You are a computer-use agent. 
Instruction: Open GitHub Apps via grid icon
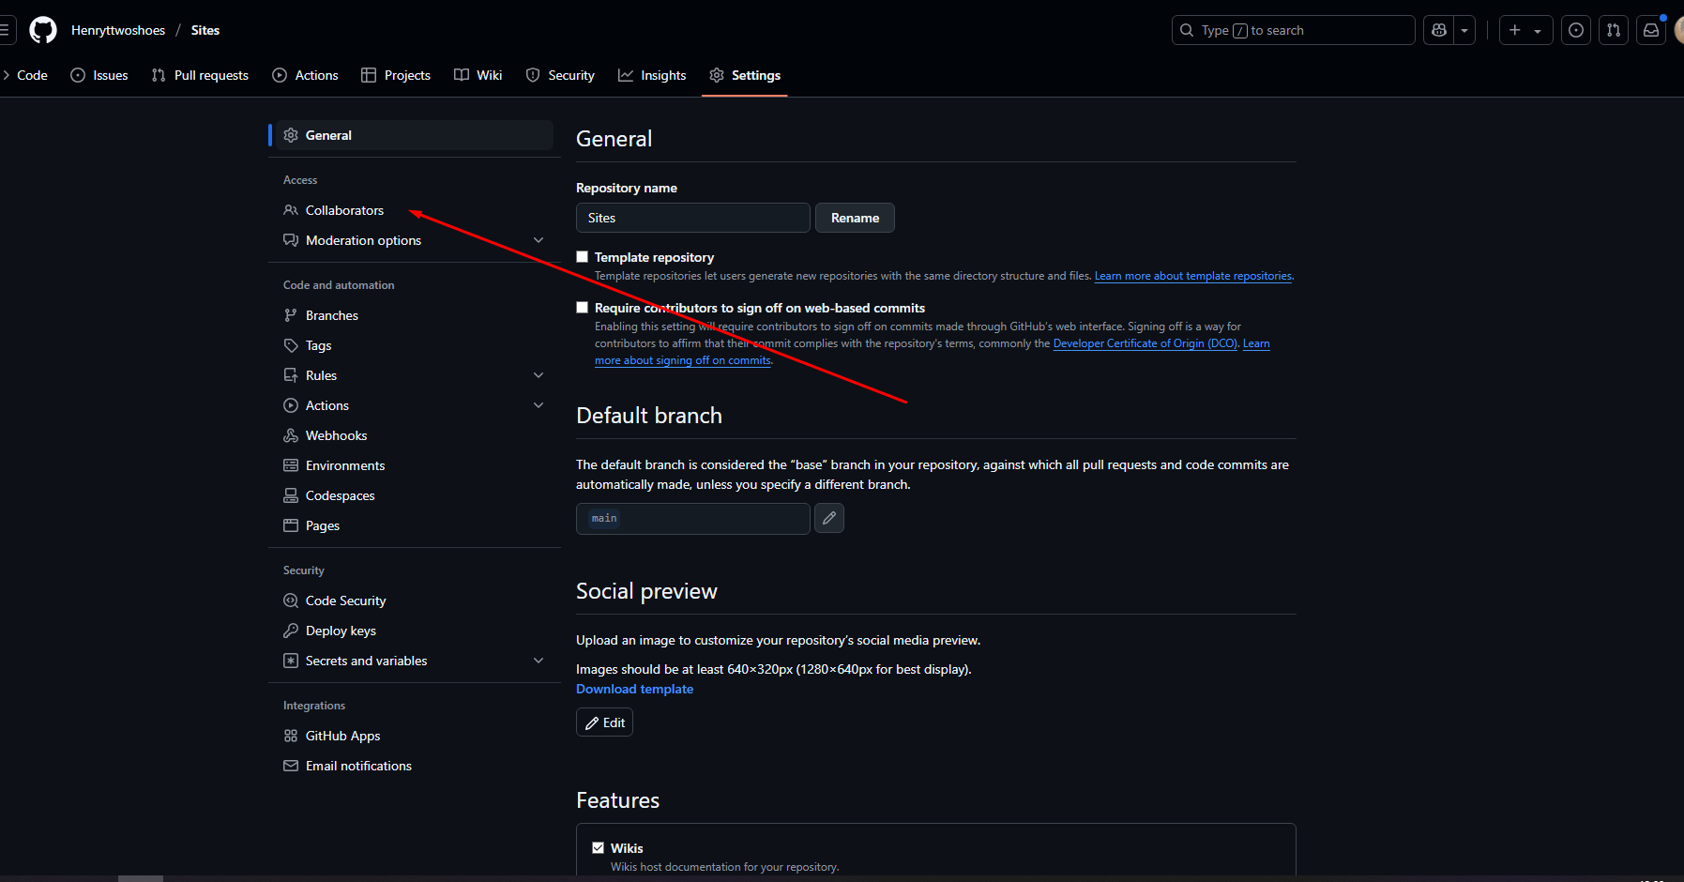(291, 736)
